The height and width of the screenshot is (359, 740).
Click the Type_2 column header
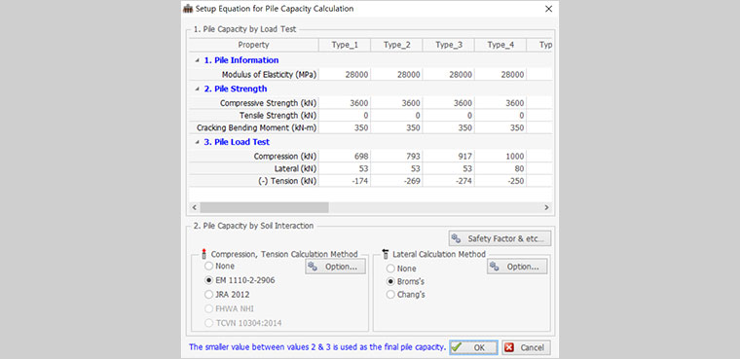(397, 46)
